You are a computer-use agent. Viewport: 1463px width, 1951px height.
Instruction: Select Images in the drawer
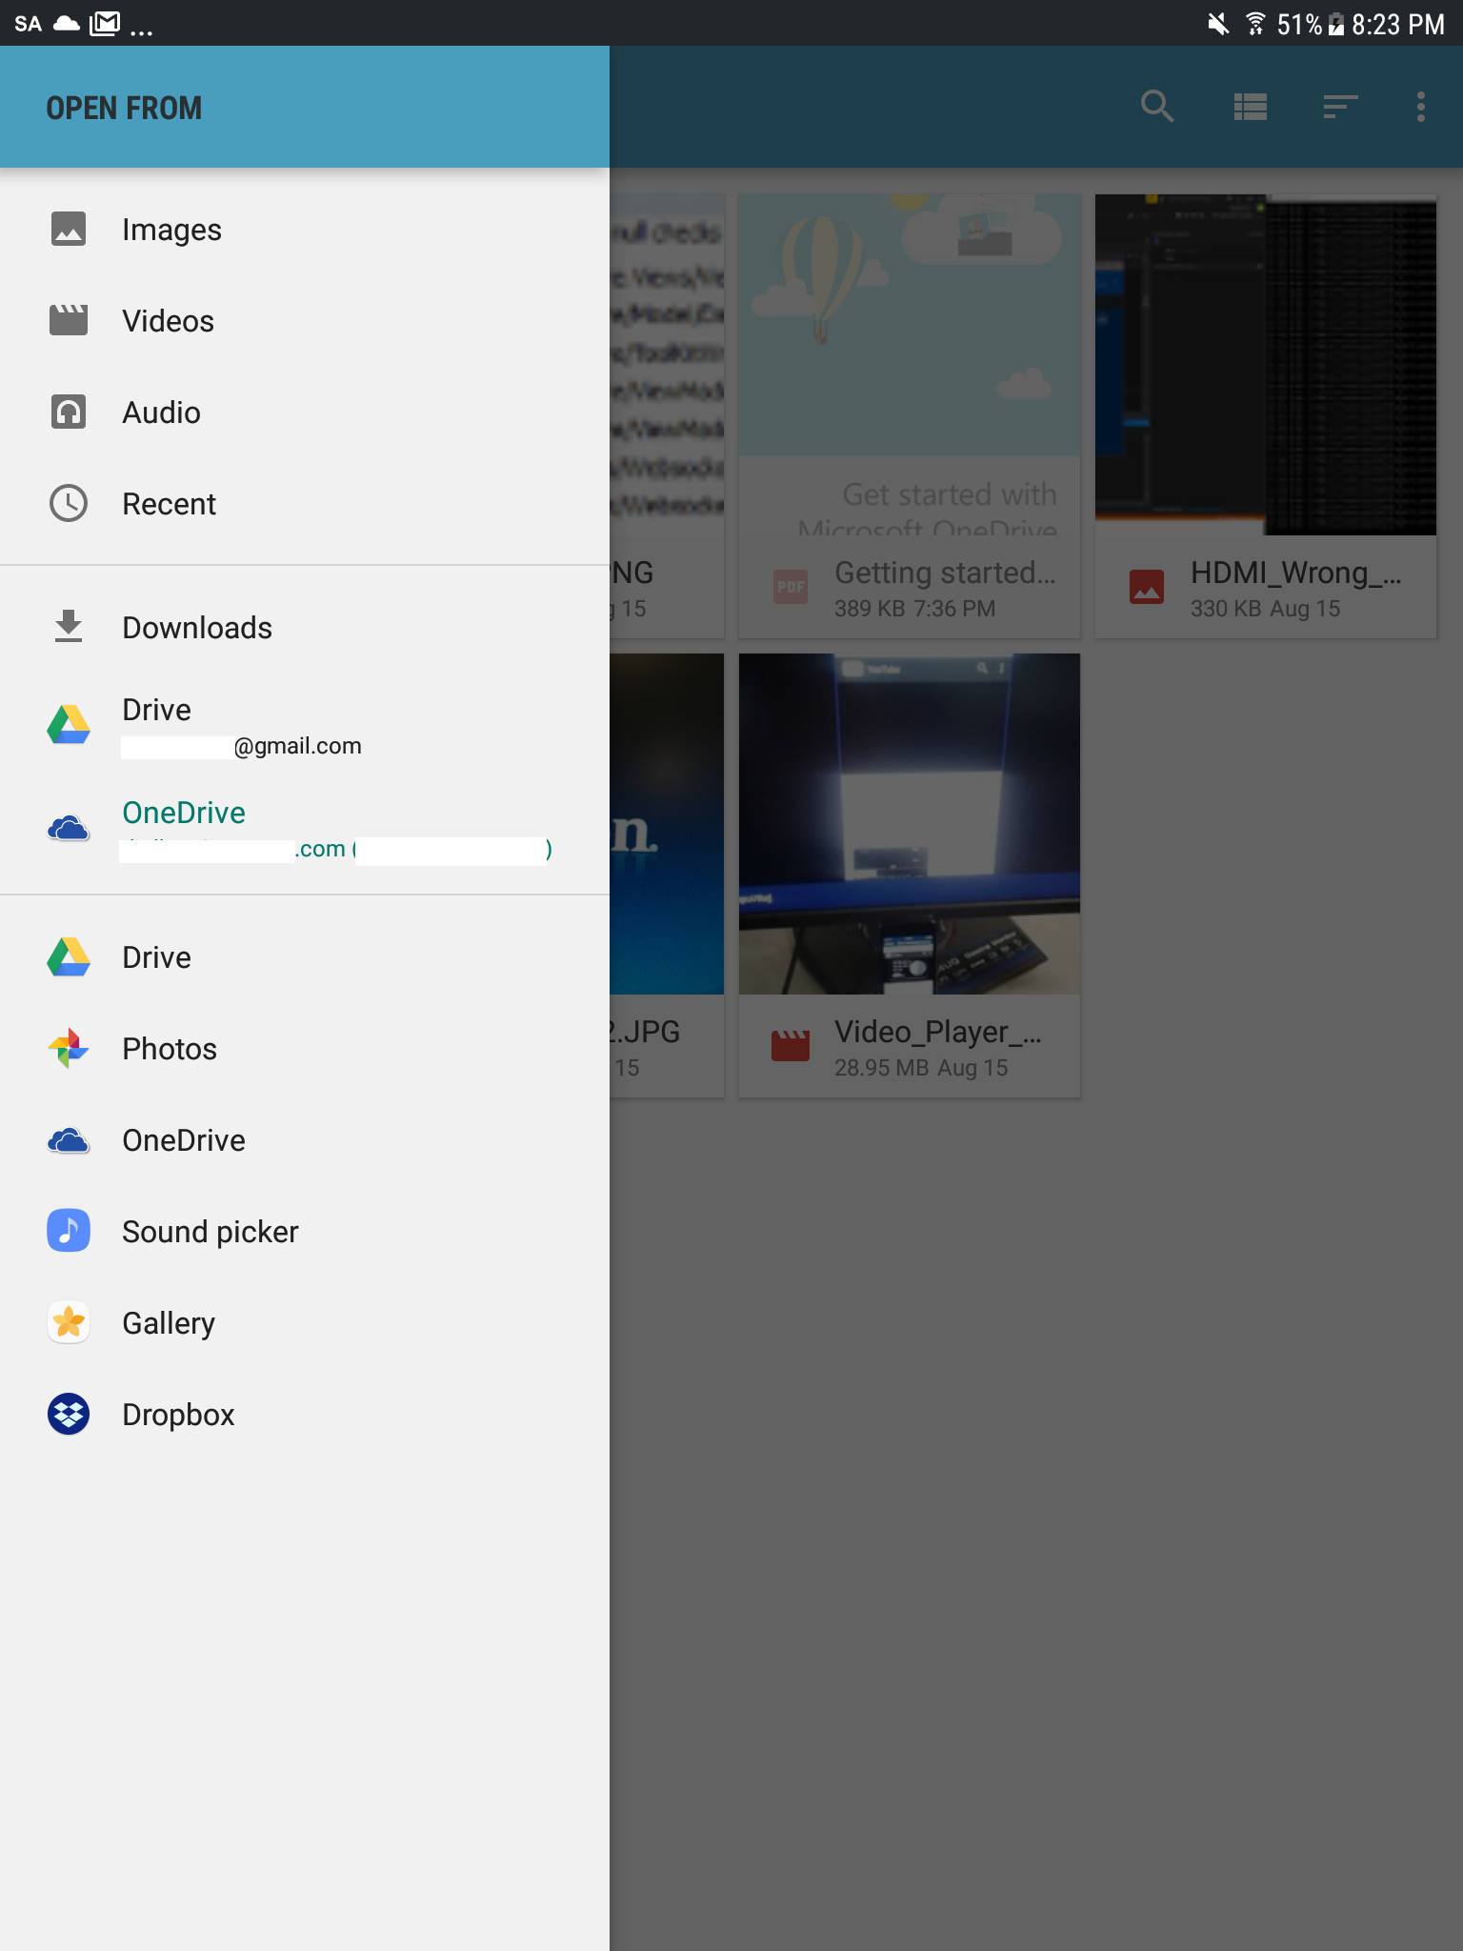[x=171, y=230]
